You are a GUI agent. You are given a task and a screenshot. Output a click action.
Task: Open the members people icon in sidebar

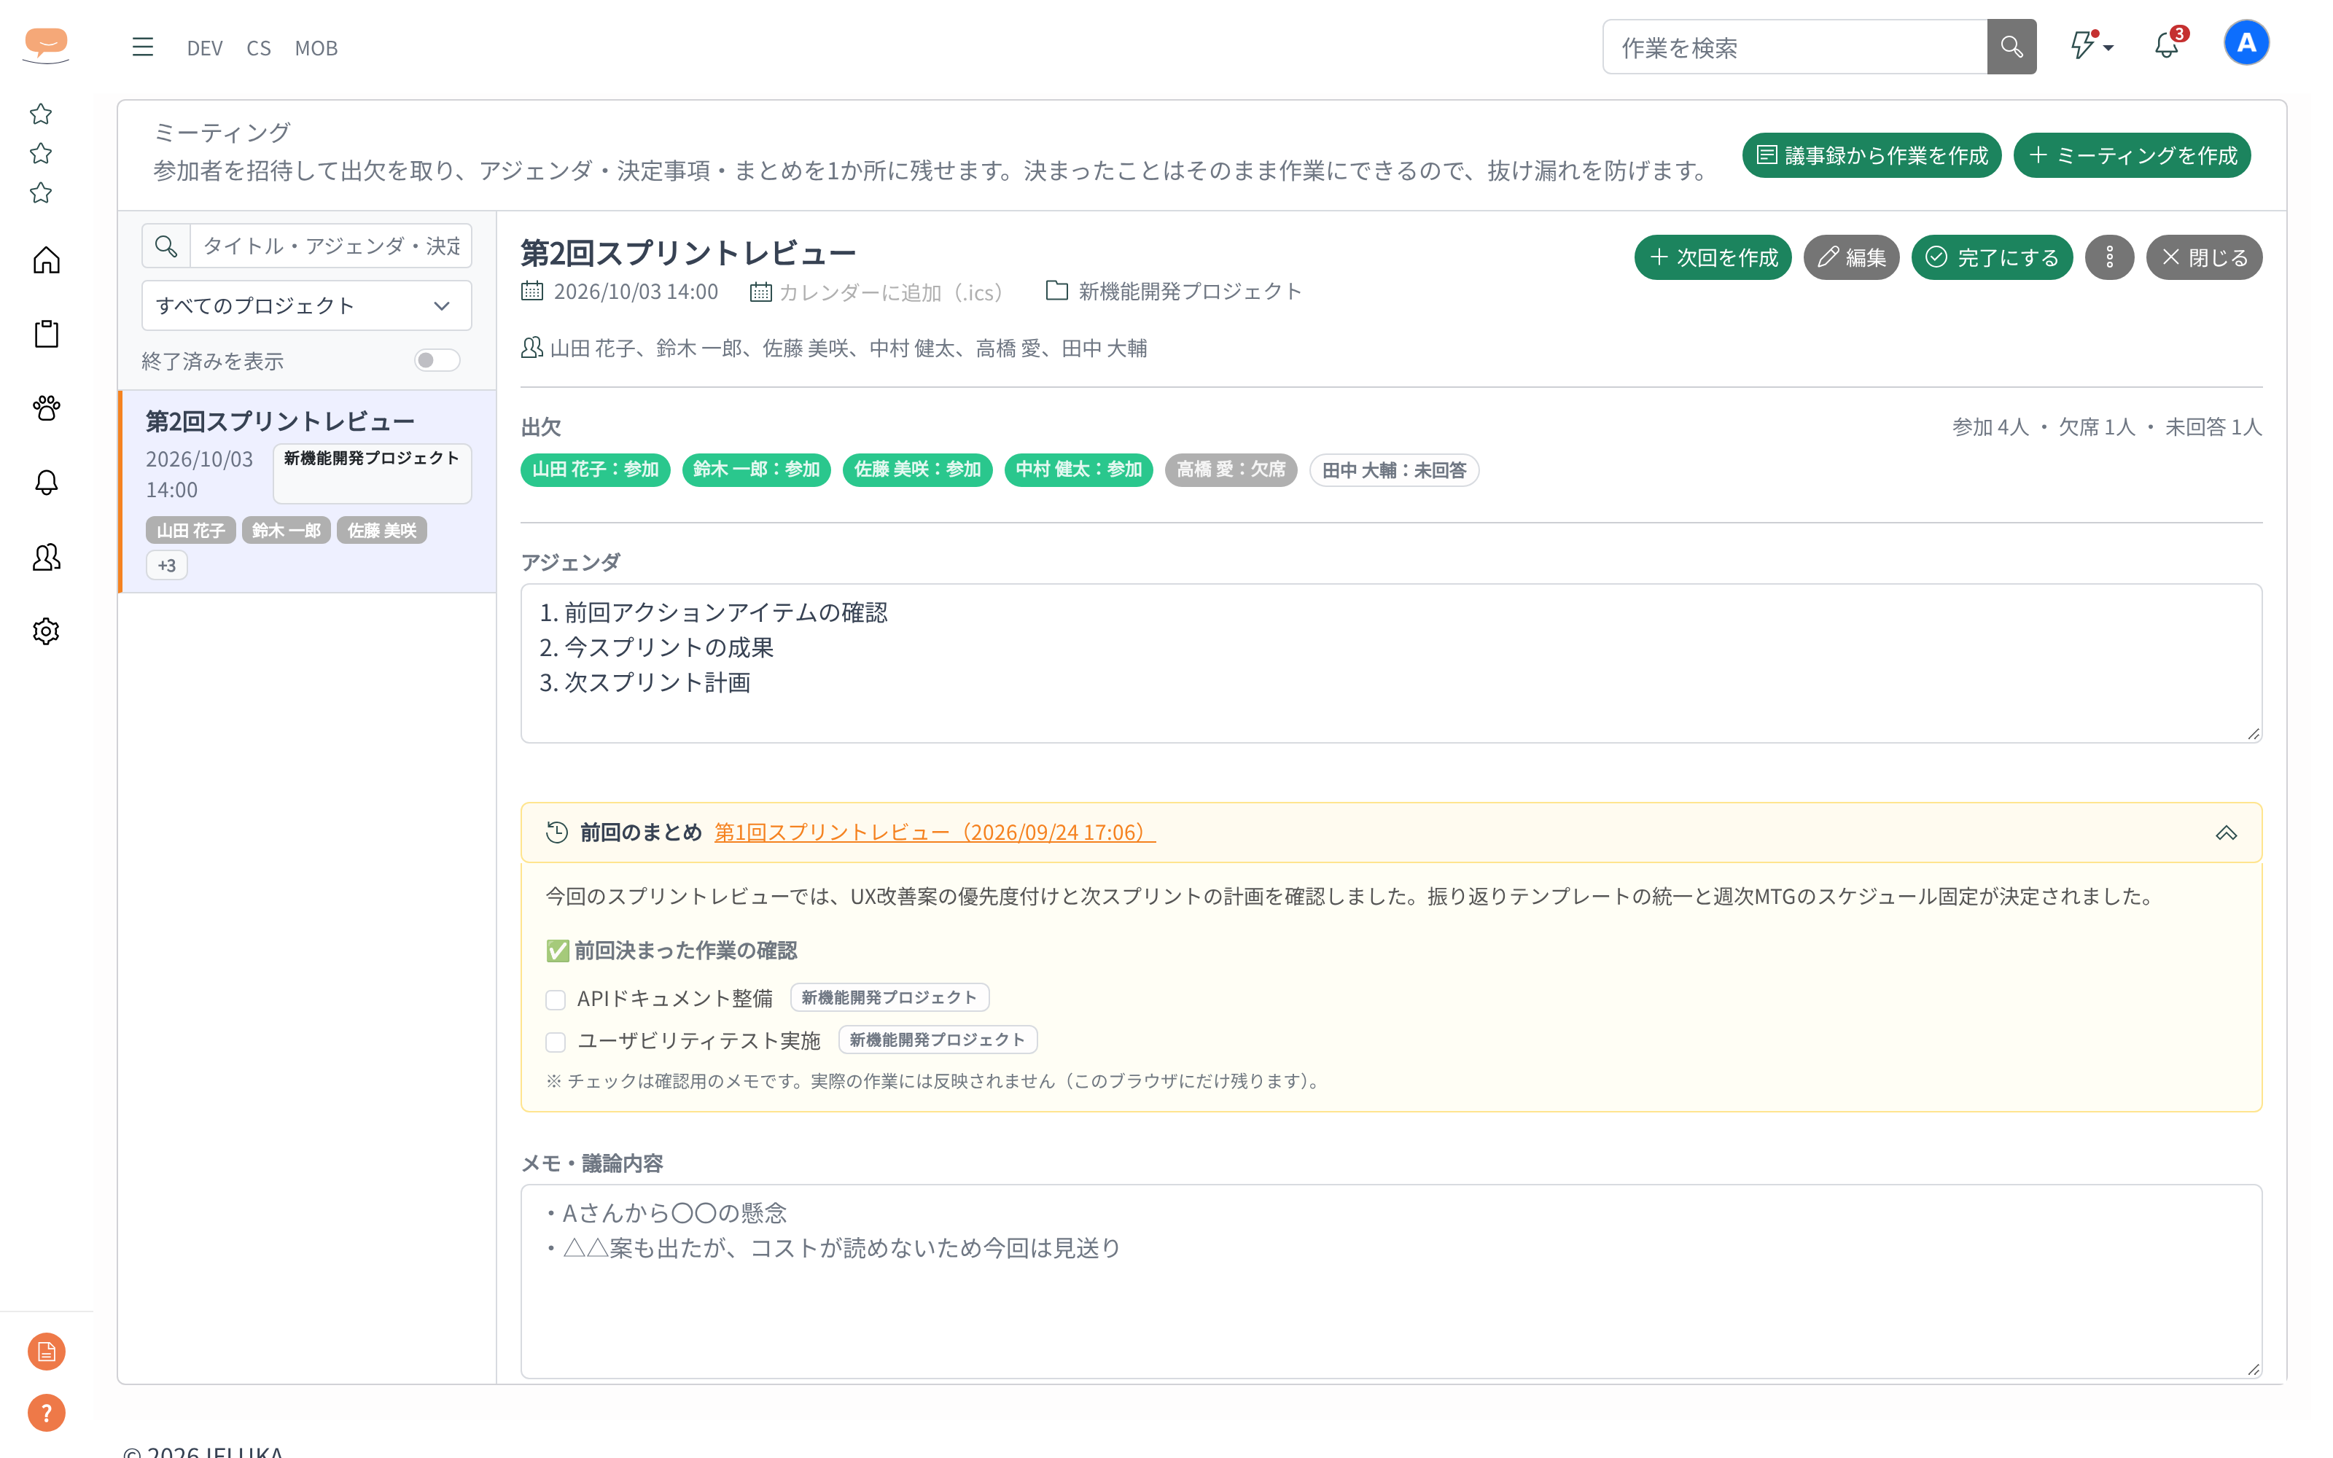46,556
